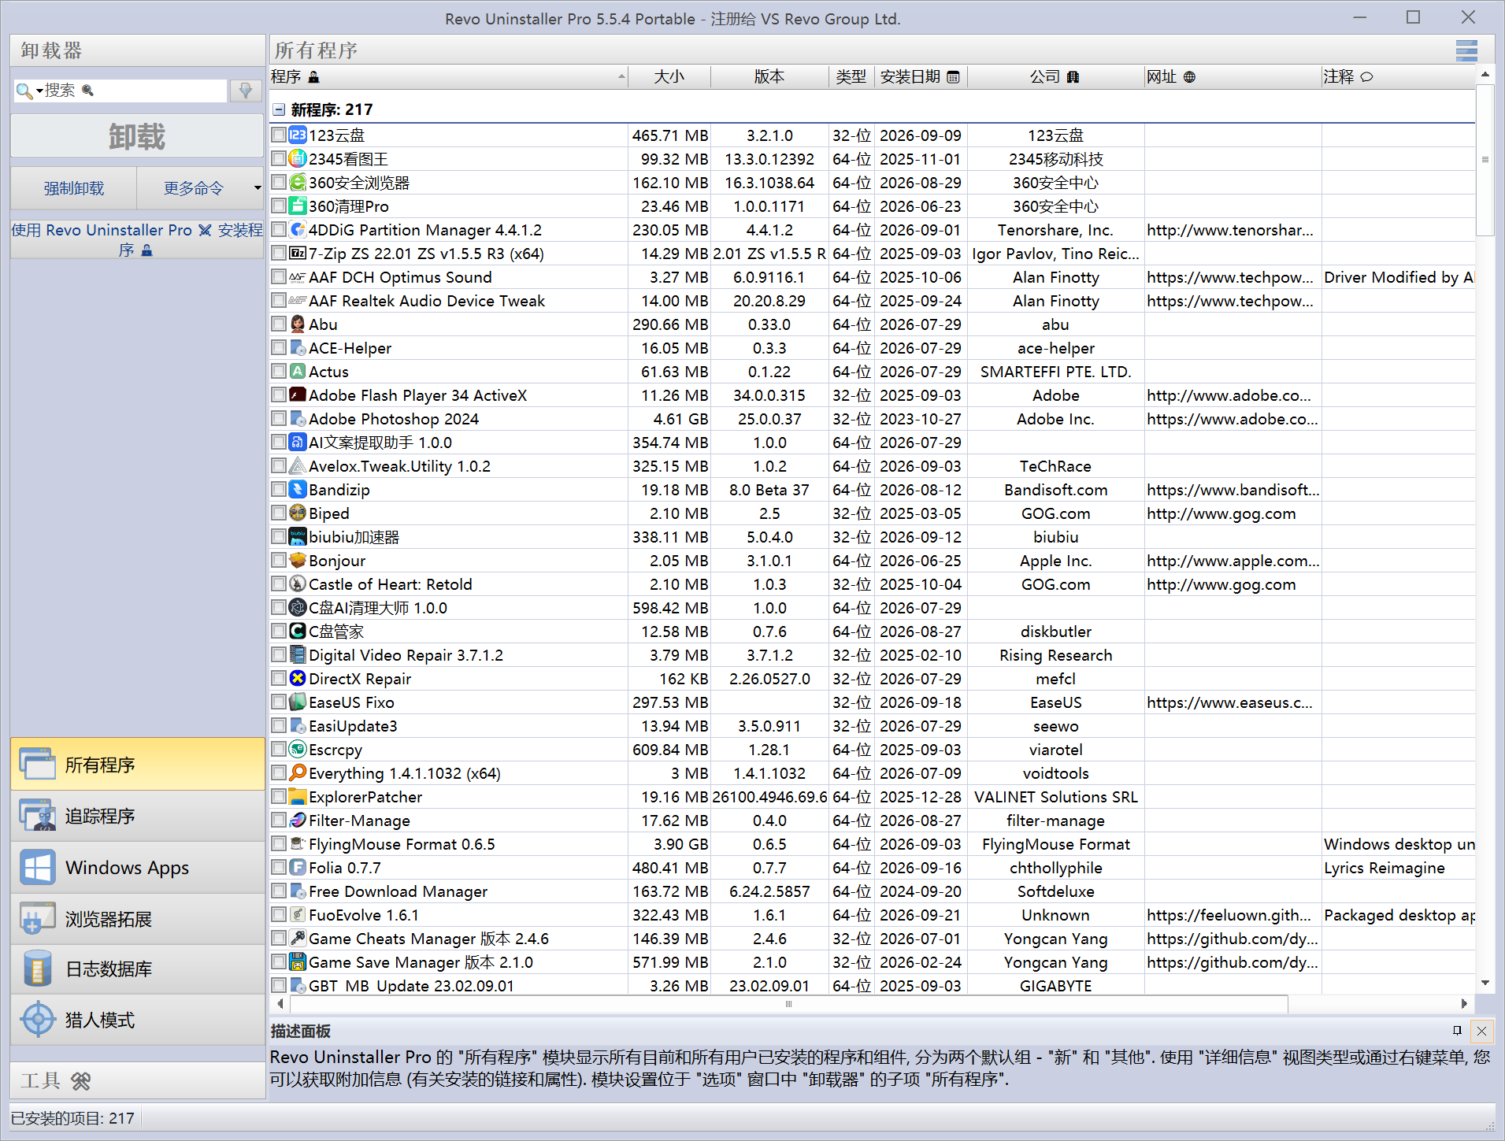Image resolution: width=1505 pixels, height=1141 pixels.
Task: Click the C盘管家 program icon
Action: [x=298, y=631]
